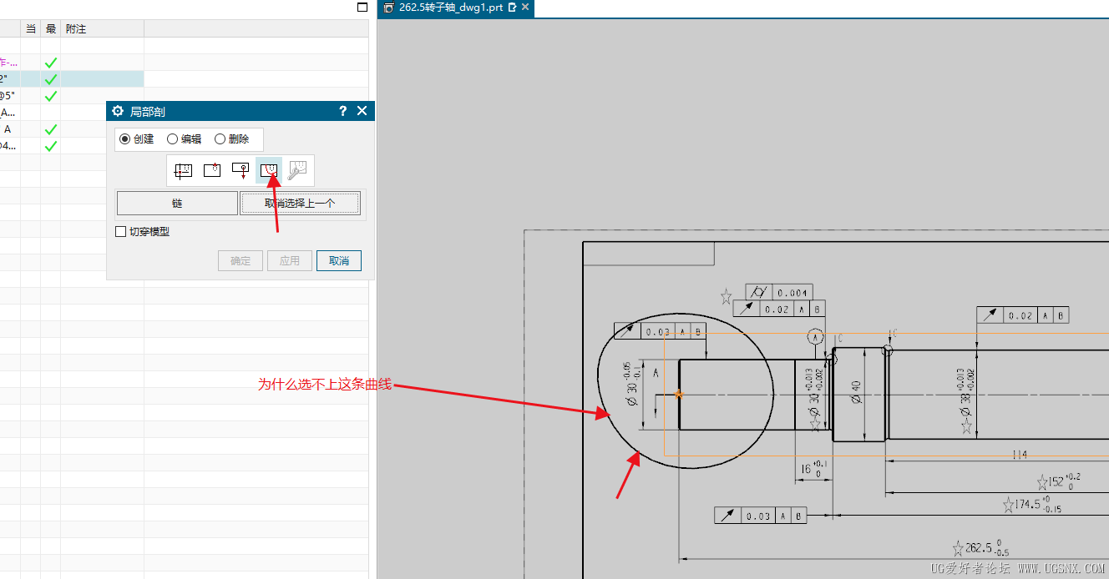This screenshot has height=579, width=1109.
Task: Click the 当 column header
Action: (31, 28)
